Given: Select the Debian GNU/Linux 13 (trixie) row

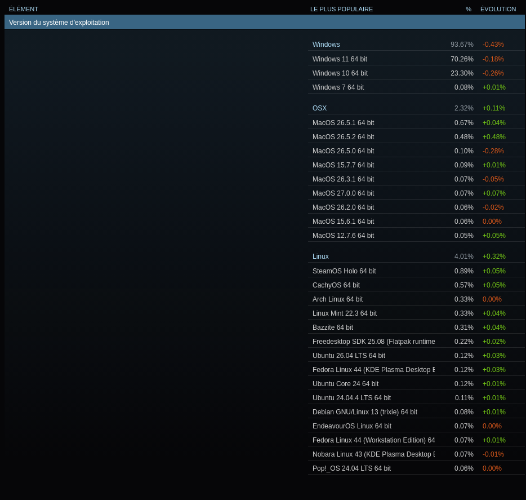Looking at the screenshot, I should click(416, 411).
